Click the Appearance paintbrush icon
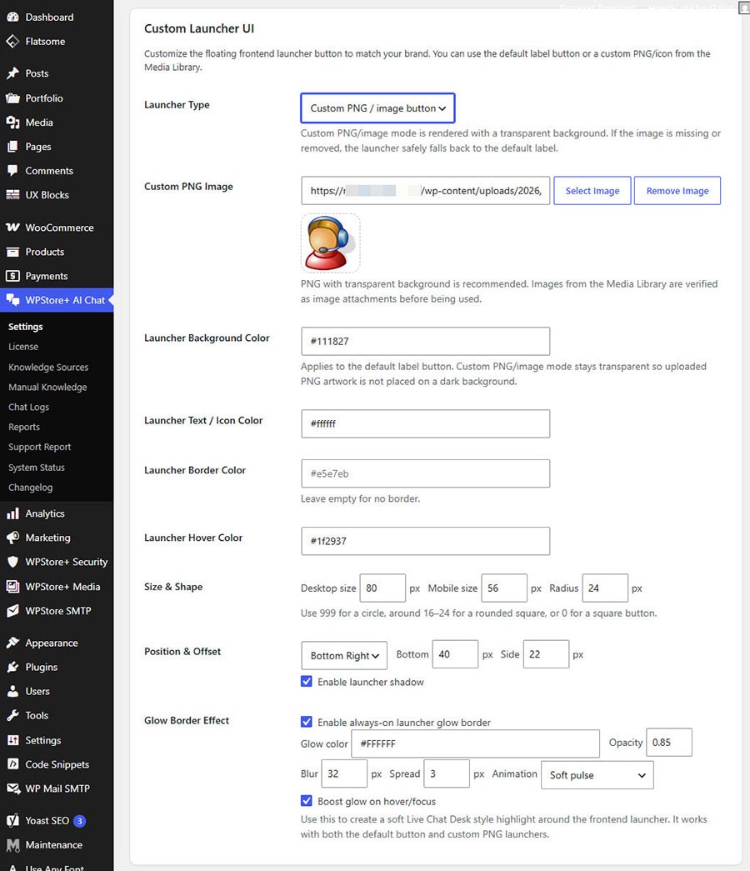 pos(12,643)
